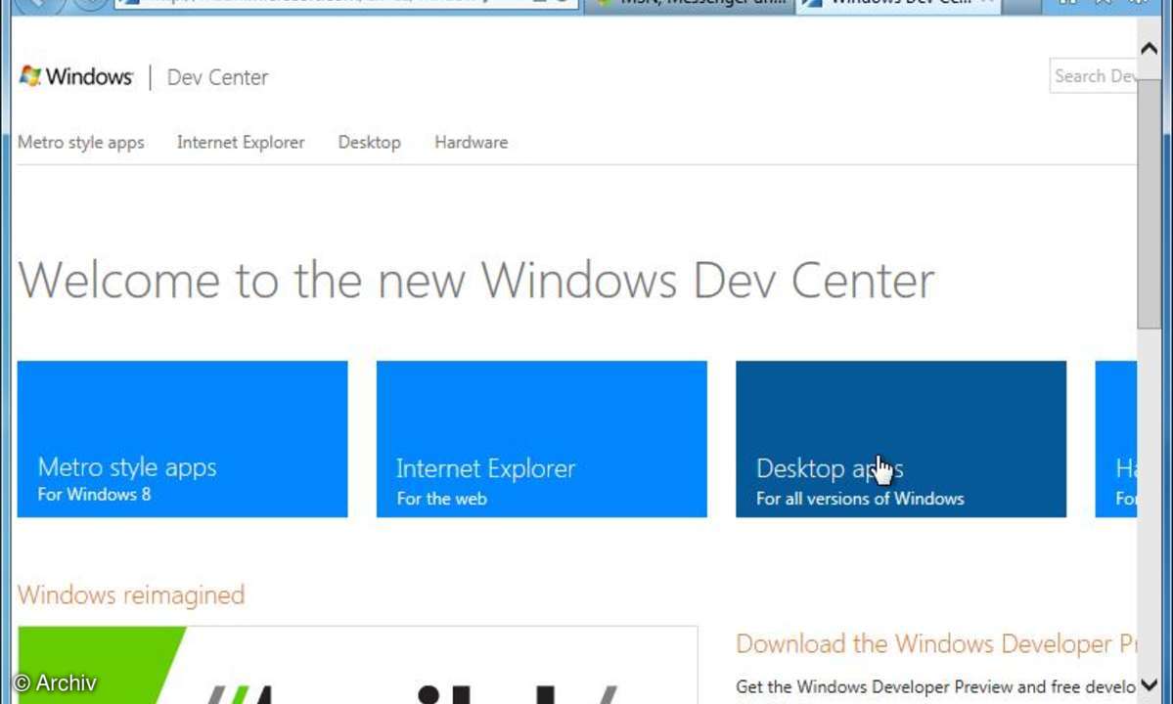The image size is (1173, 704).
Task: Focus the Search Dev Center box
Action: pos(1094,75)
